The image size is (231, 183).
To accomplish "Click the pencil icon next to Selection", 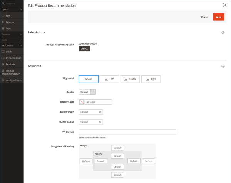I will click(x=44, y=32).
